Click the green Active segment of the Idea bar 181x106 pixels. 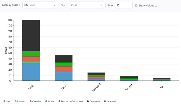(x=63, y=64)
